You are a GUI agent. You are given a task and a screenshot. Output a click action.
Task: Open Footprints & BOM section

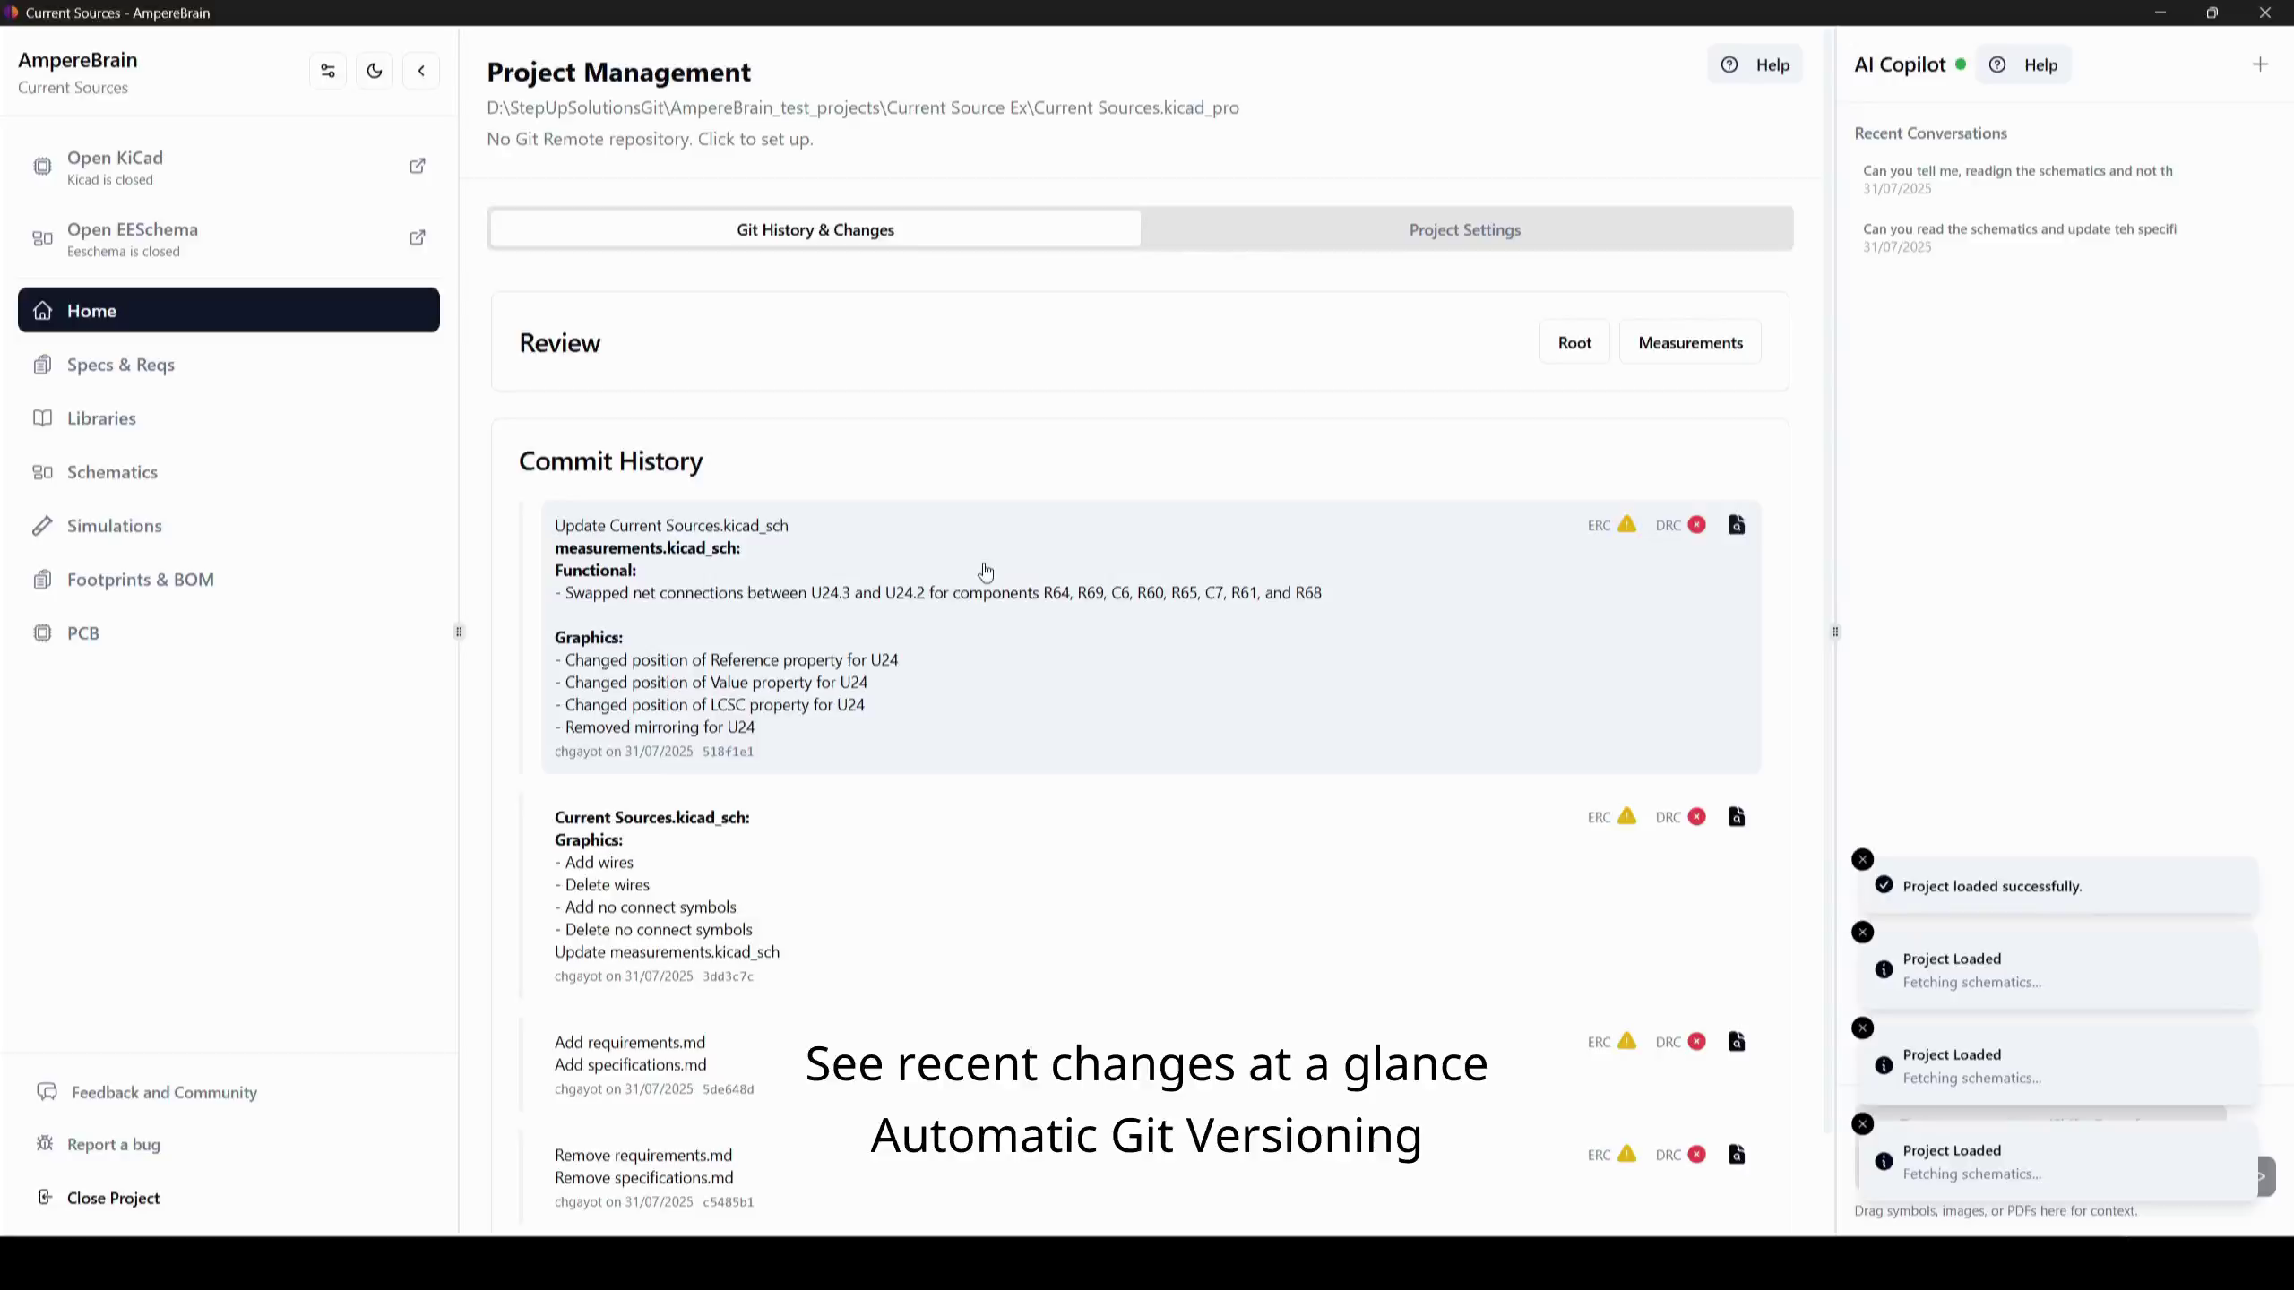229,580
